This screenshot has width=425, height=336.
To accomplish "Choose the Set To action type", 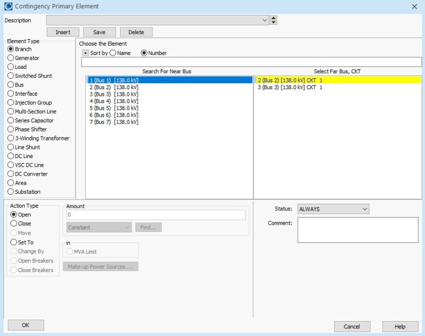I will pyautogui.click(x=14, y=242).
